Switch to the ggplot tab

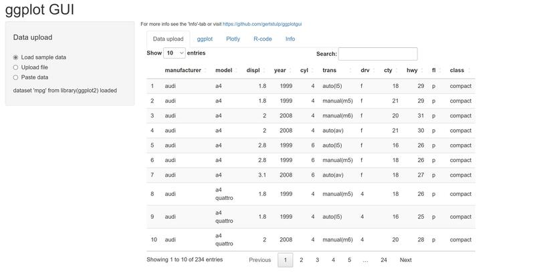tap(205, 39)
